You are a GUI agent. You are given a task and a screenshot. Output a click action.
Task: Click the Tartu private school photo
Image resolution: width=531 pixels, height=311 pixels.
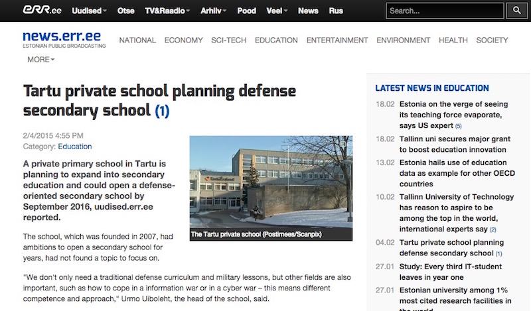click(271, 182)
